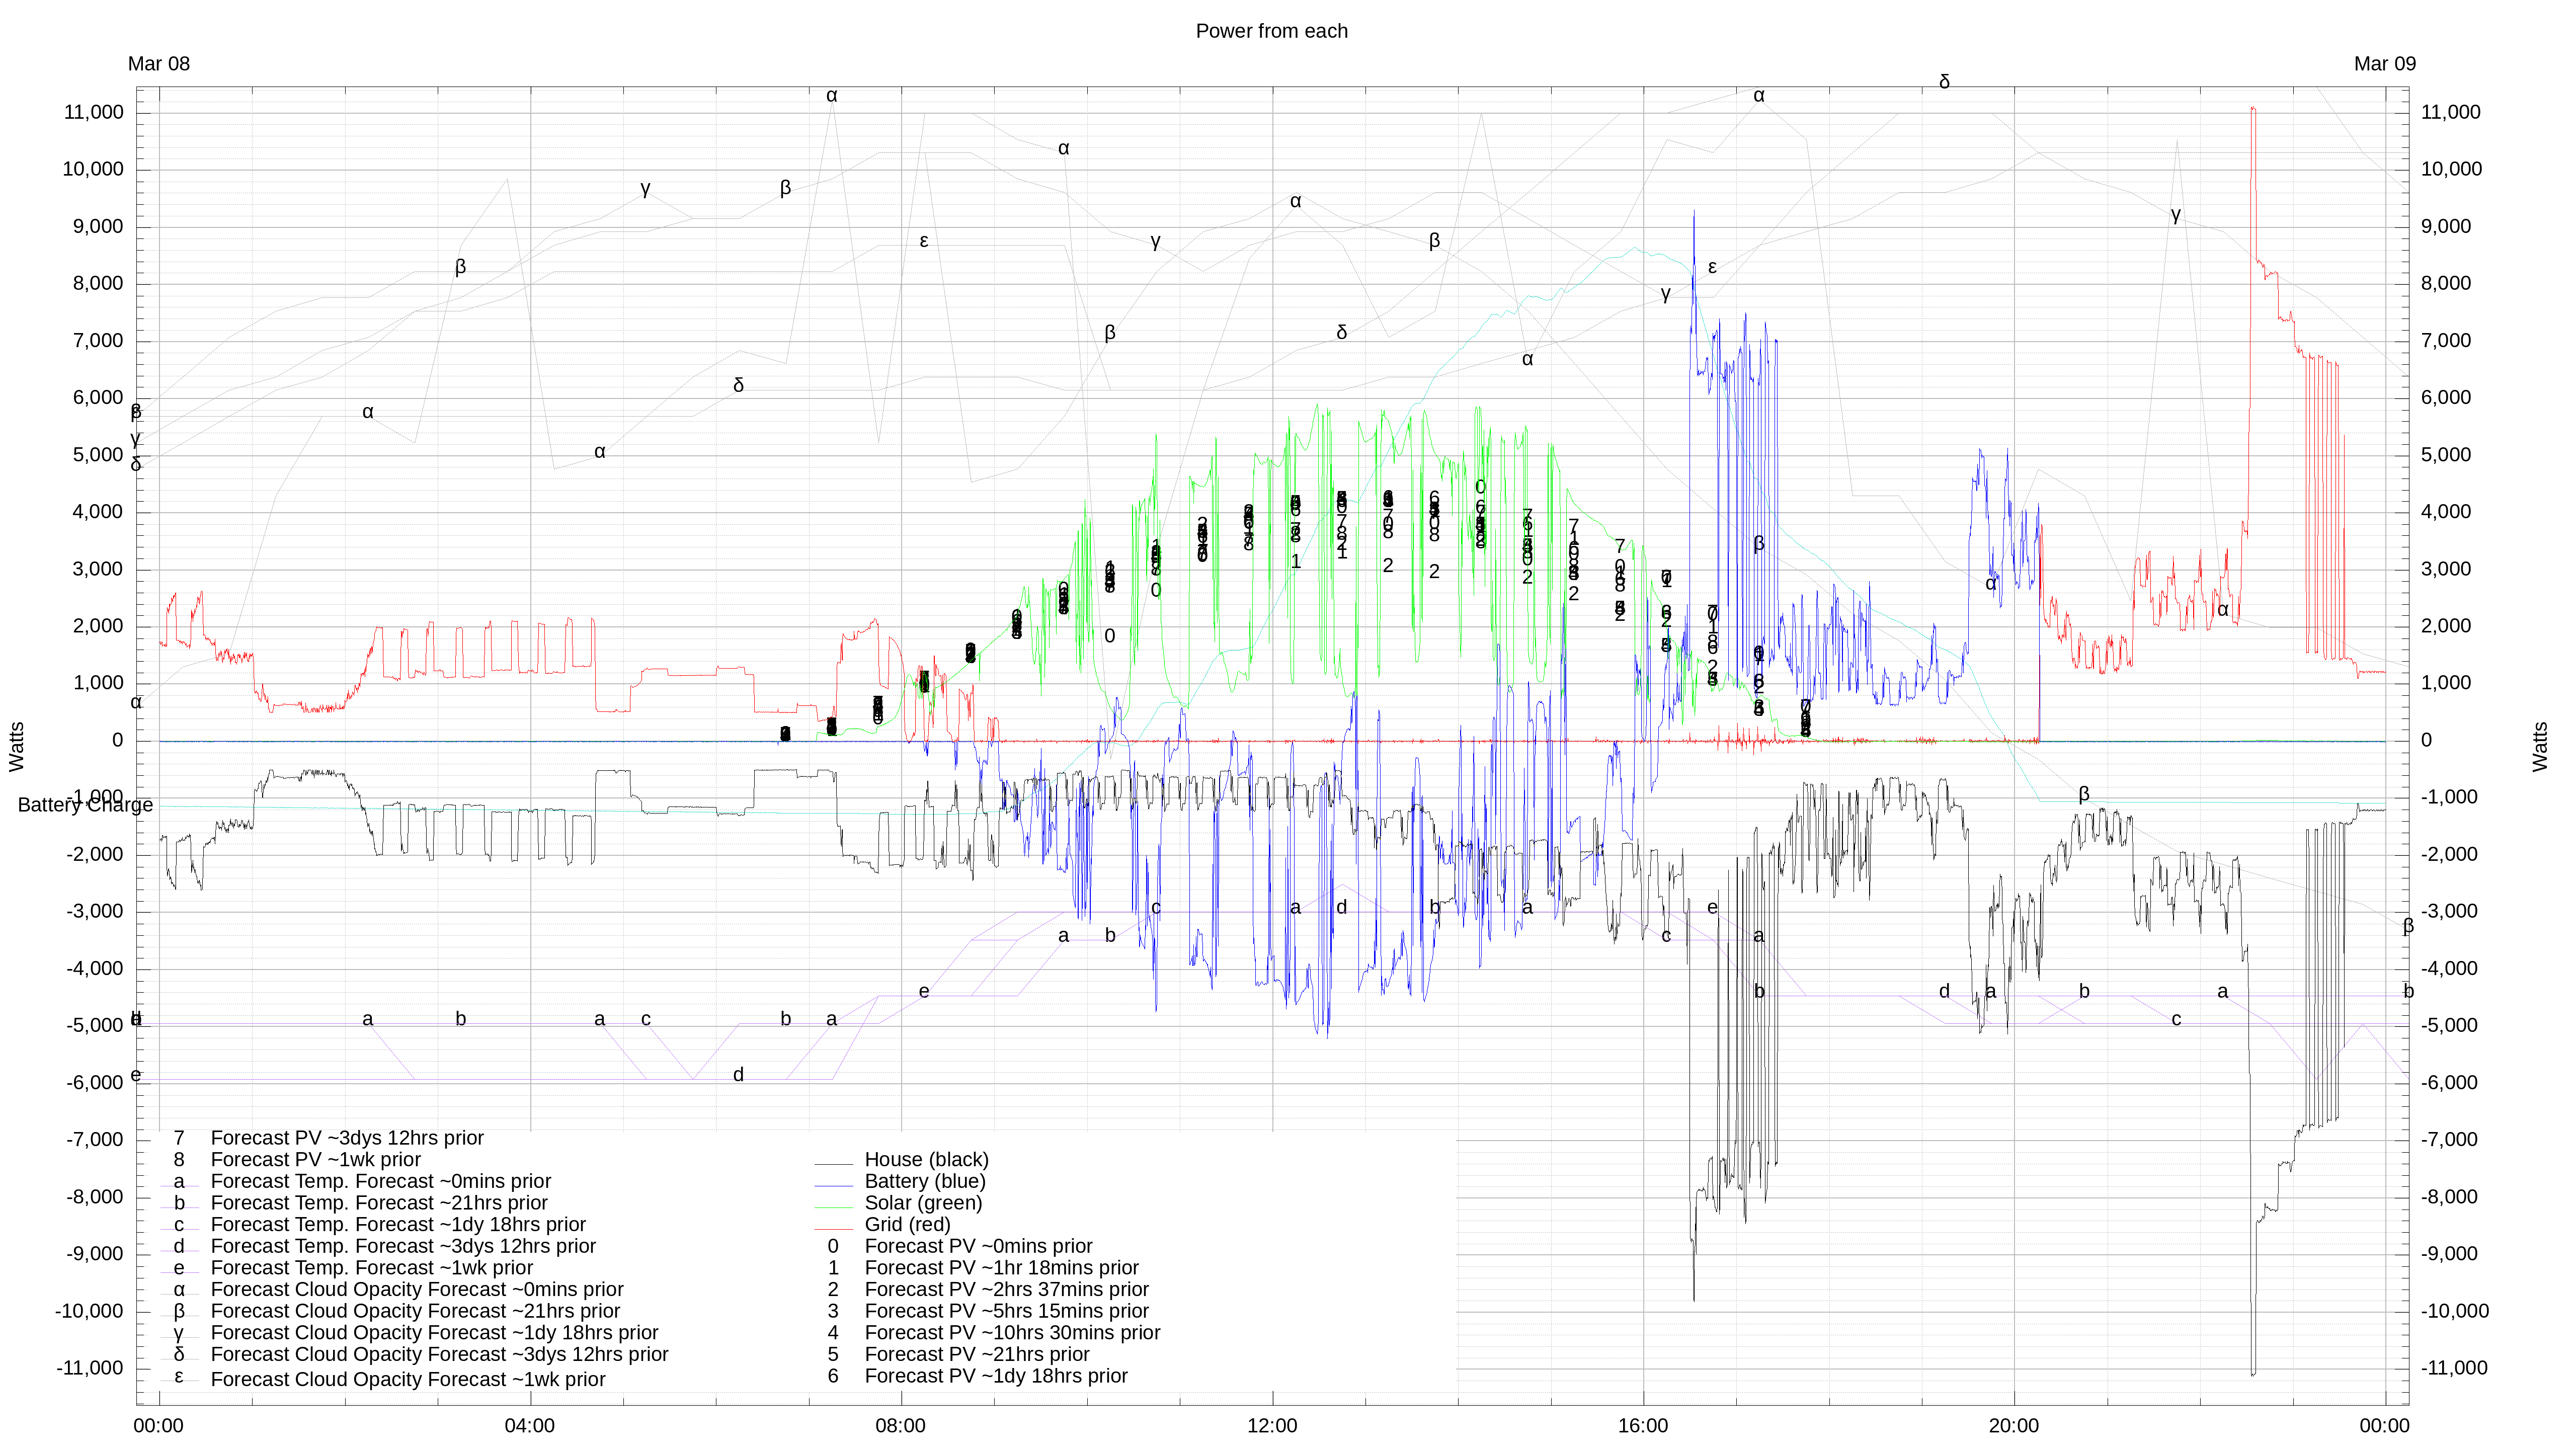Screen dimensions: 2576x1449
Task: Click the chart title 'Power from each'
Action: click(1271, 31)
